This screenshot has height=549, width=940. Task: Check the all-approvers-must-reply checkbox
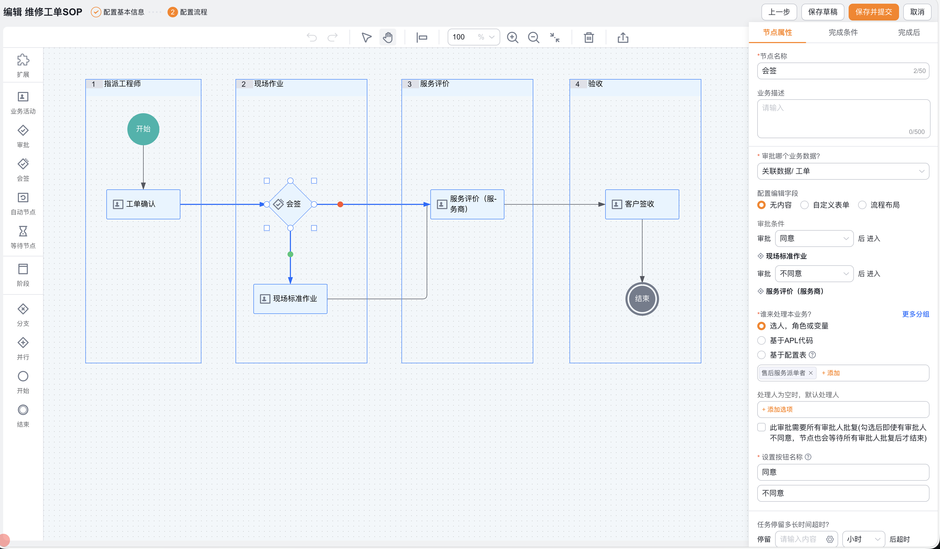click(761, 427)
